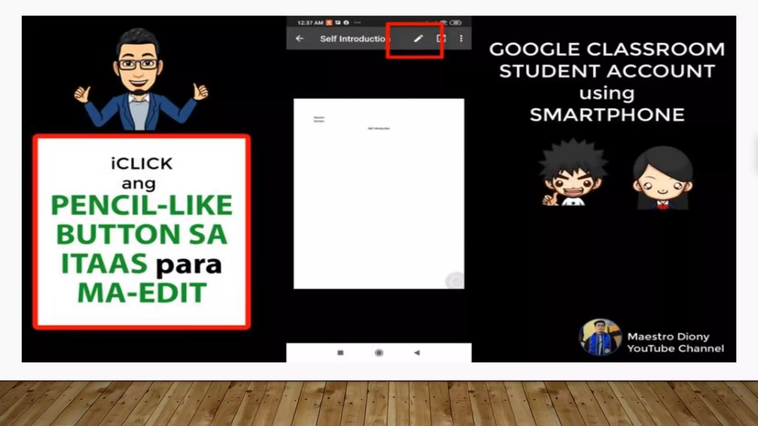Click the Maestro Diony profile picture
The image size is (758, 426).
click(x=600, y=337)
